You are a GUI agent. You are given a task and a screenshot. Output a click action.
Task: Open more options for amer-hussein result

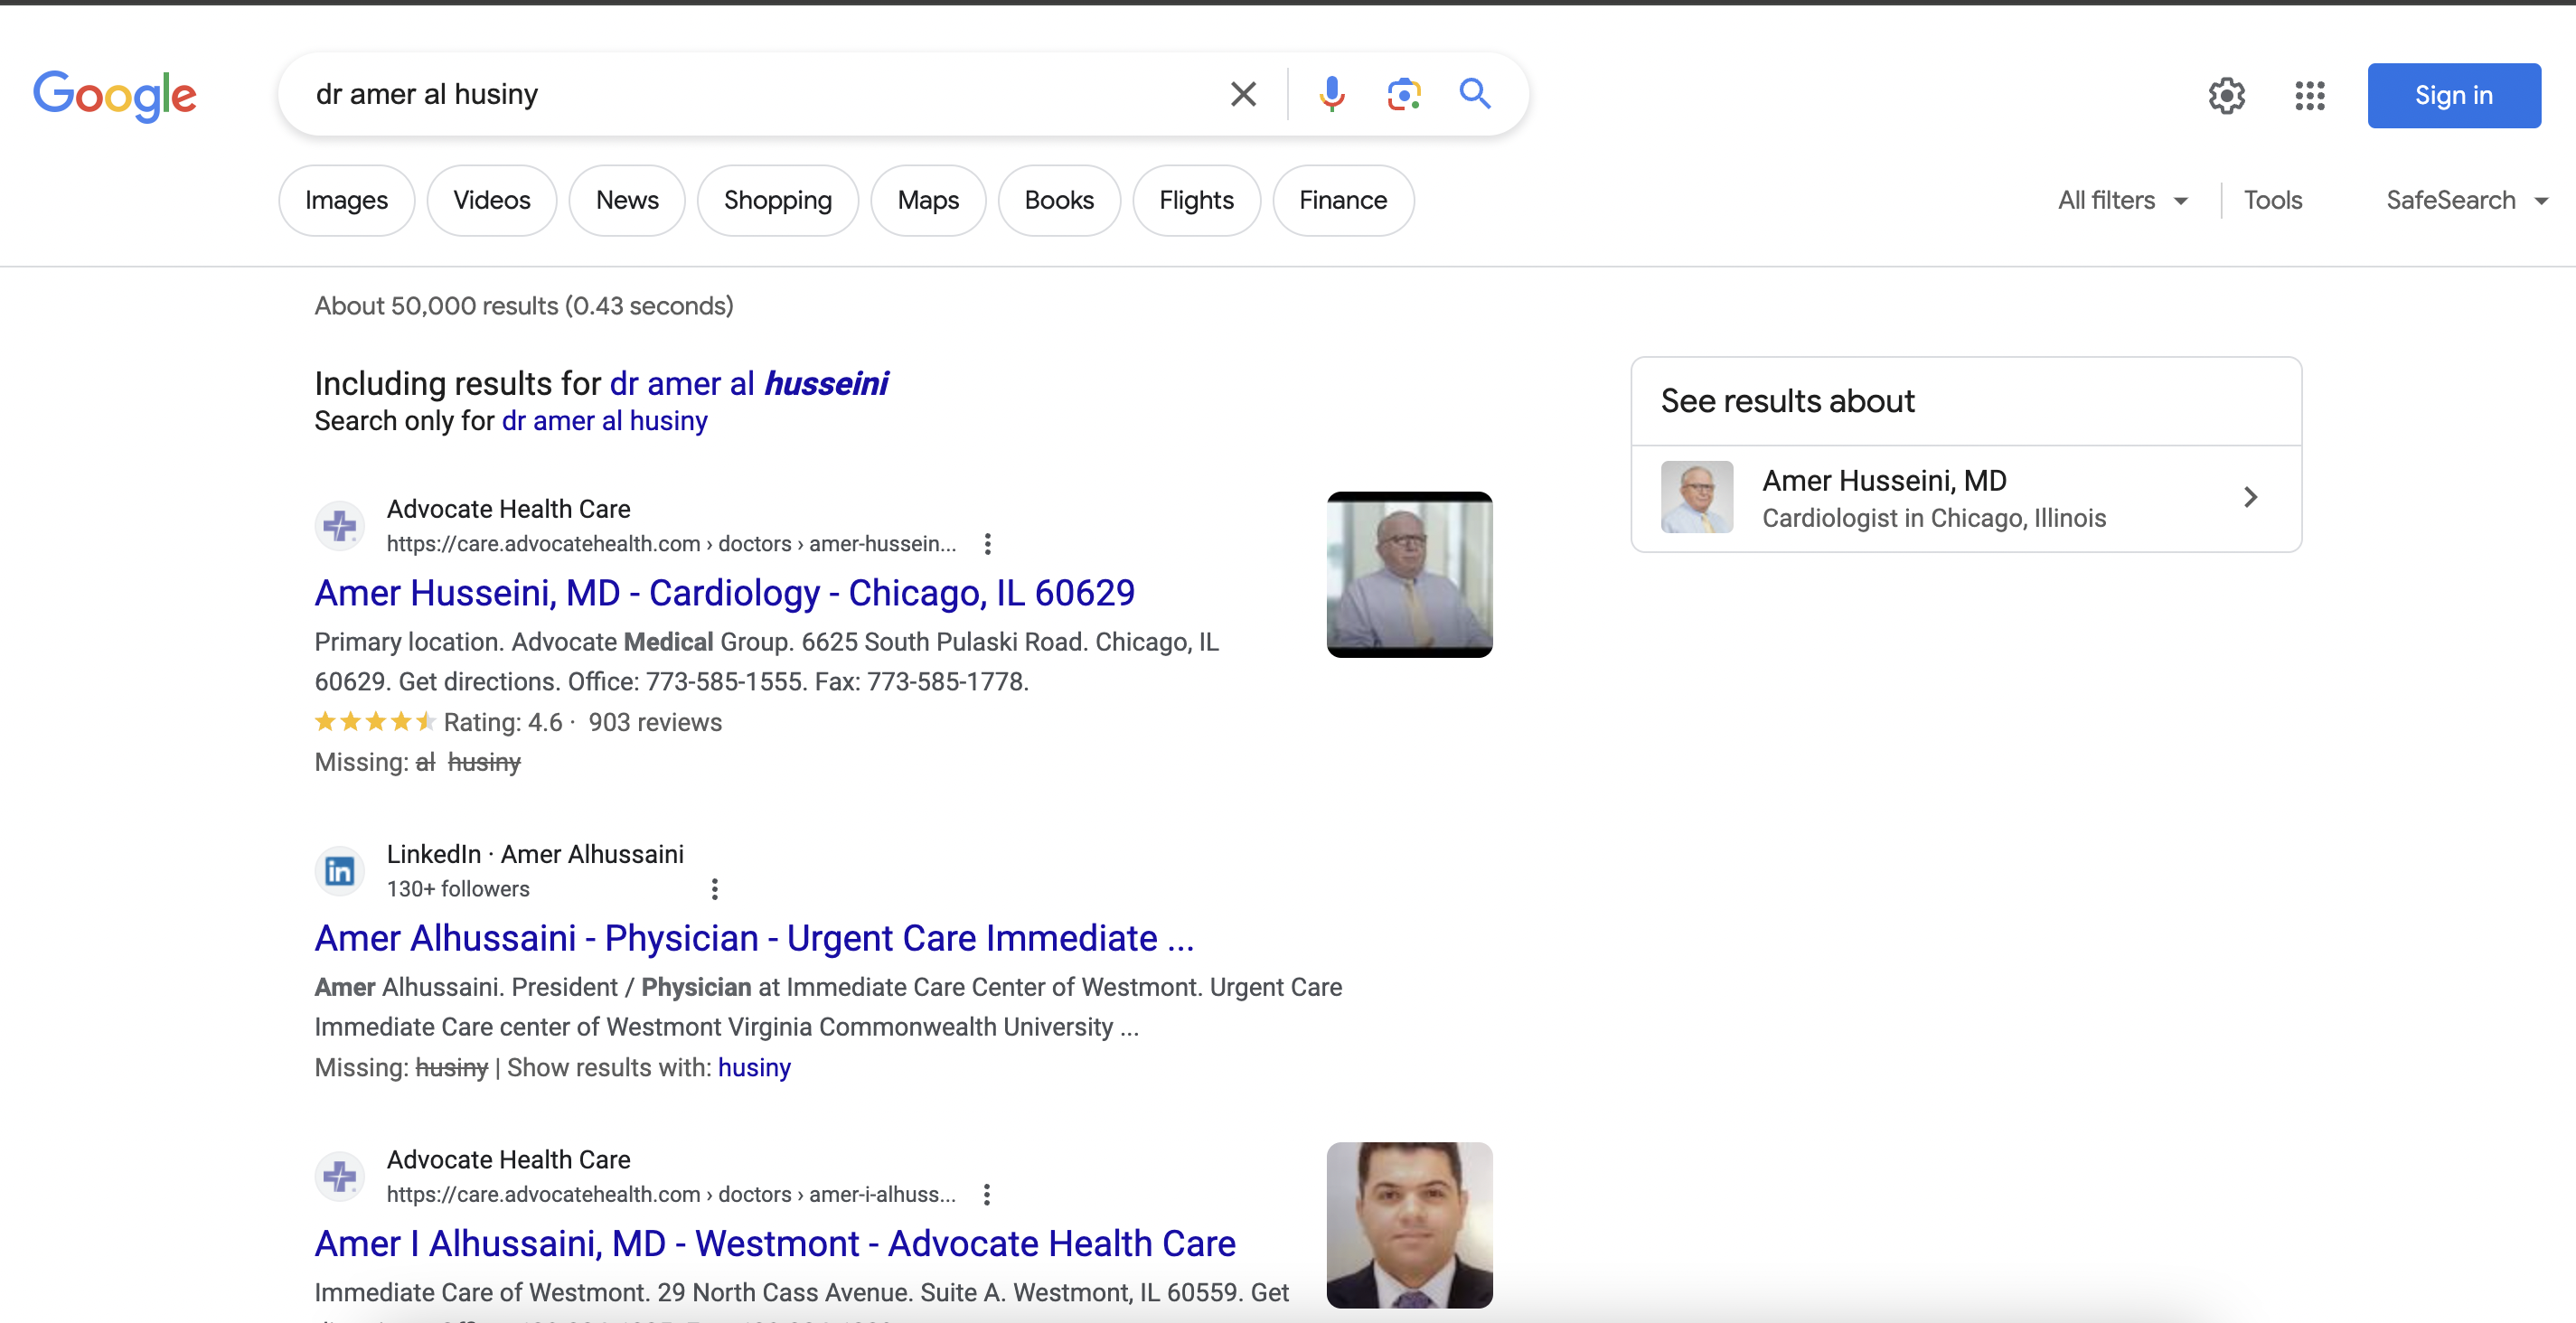[987, 544]
